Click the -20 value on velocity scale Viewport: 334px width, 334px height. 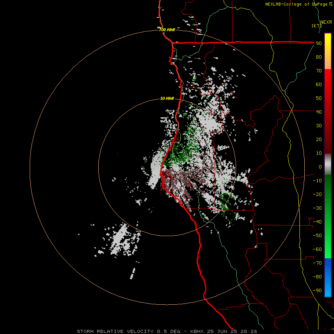(x=317, y=194)
